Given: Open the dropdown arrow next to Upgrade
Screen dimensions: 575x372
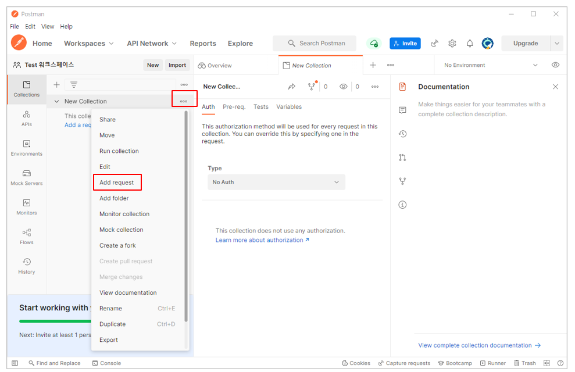Looking at the screenshot, I should tap(556, 43).
